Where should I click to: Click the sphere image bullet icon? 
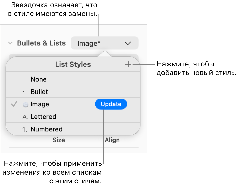click(x=26, y=104)
